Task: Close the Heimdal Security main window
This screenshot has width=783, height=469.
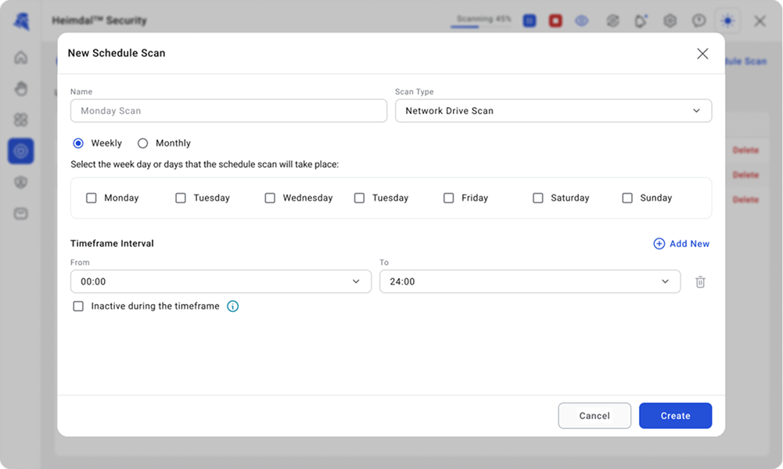Action: pyautogui.click(x=760, y=21)
